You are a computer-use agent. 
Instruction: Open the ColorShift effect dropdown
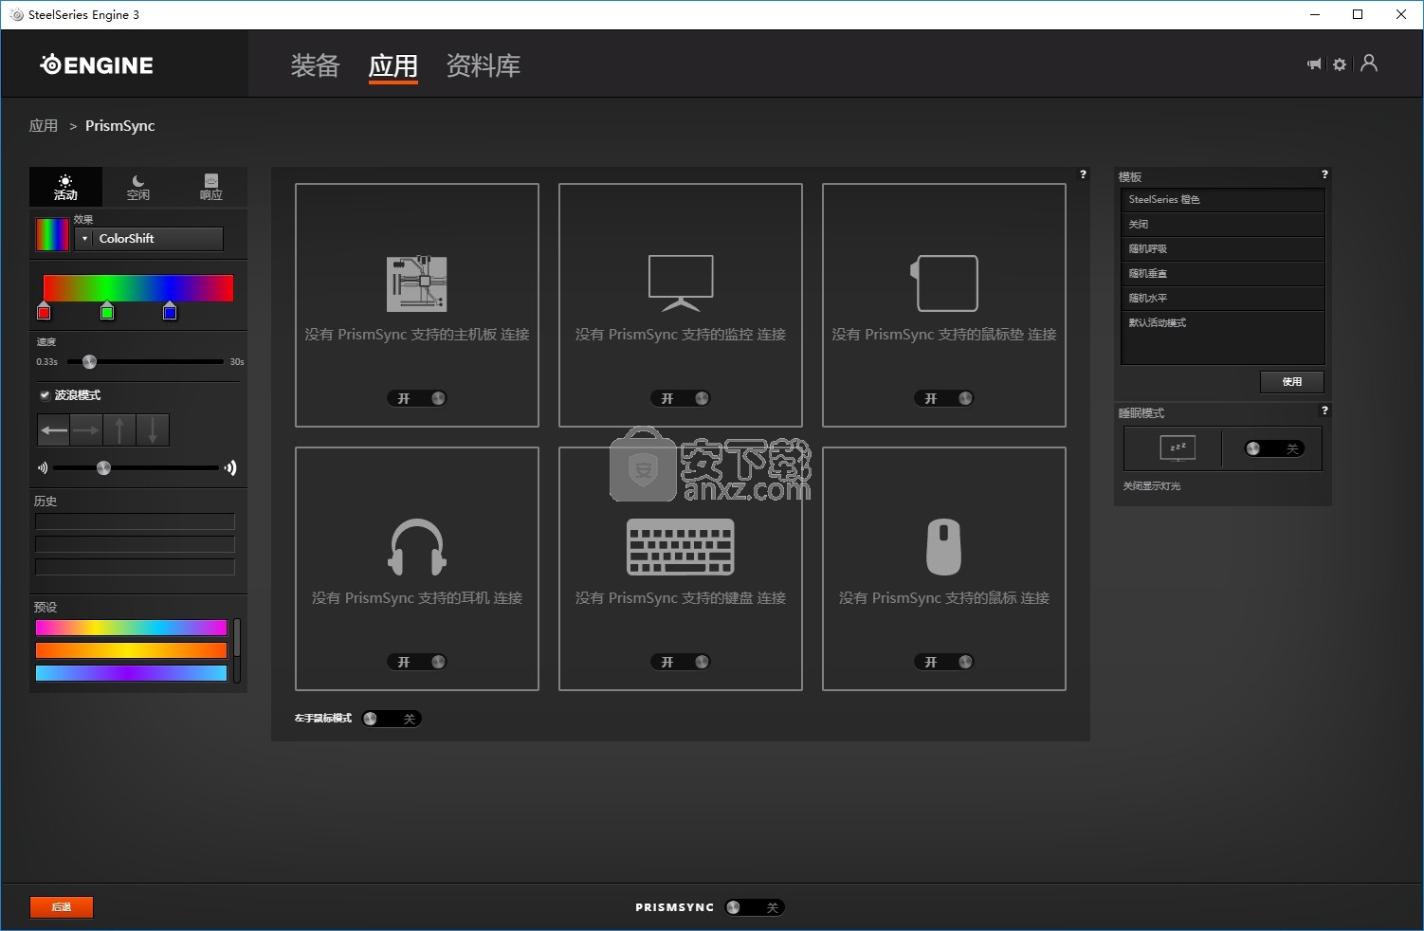tap(150, 239)
